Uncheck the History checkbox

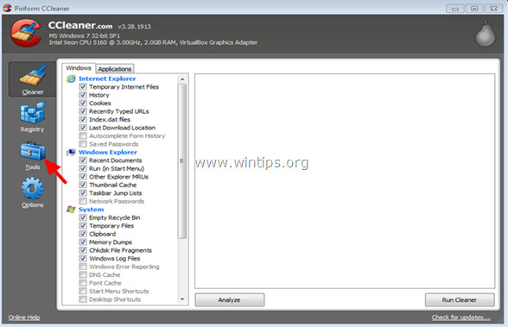point(83,95)
